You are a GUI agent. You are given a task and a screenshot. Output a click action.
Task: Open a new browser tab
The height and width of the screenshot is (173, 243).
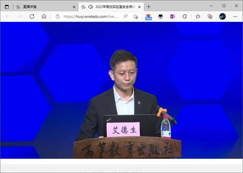148,6
